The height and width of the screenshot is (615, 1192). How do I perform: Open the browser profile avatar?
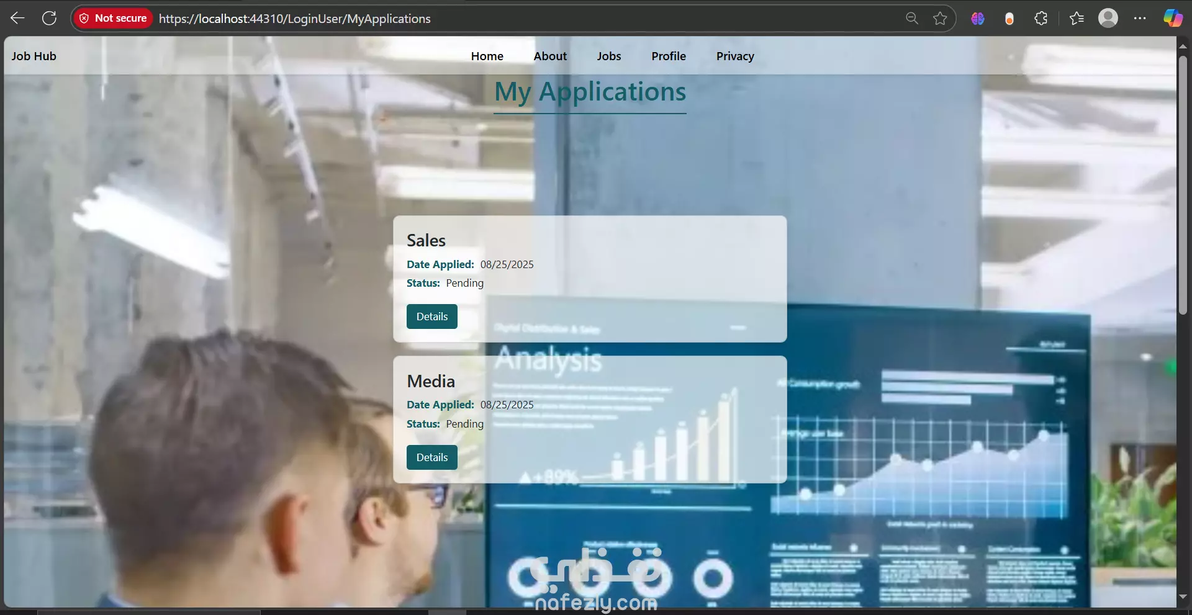(x=1108, y=18)
